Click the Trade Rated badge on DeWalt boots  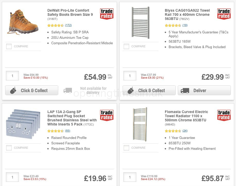pos(106,14)
